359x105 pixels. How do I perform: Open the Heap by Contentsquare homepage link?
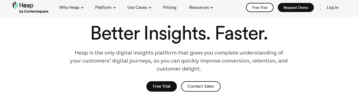tap(30, 7)
